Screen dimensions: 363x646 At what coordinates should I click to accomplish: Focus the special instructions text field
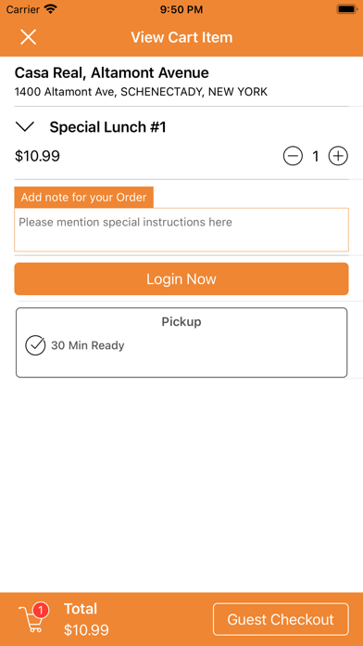coord(181,229)
